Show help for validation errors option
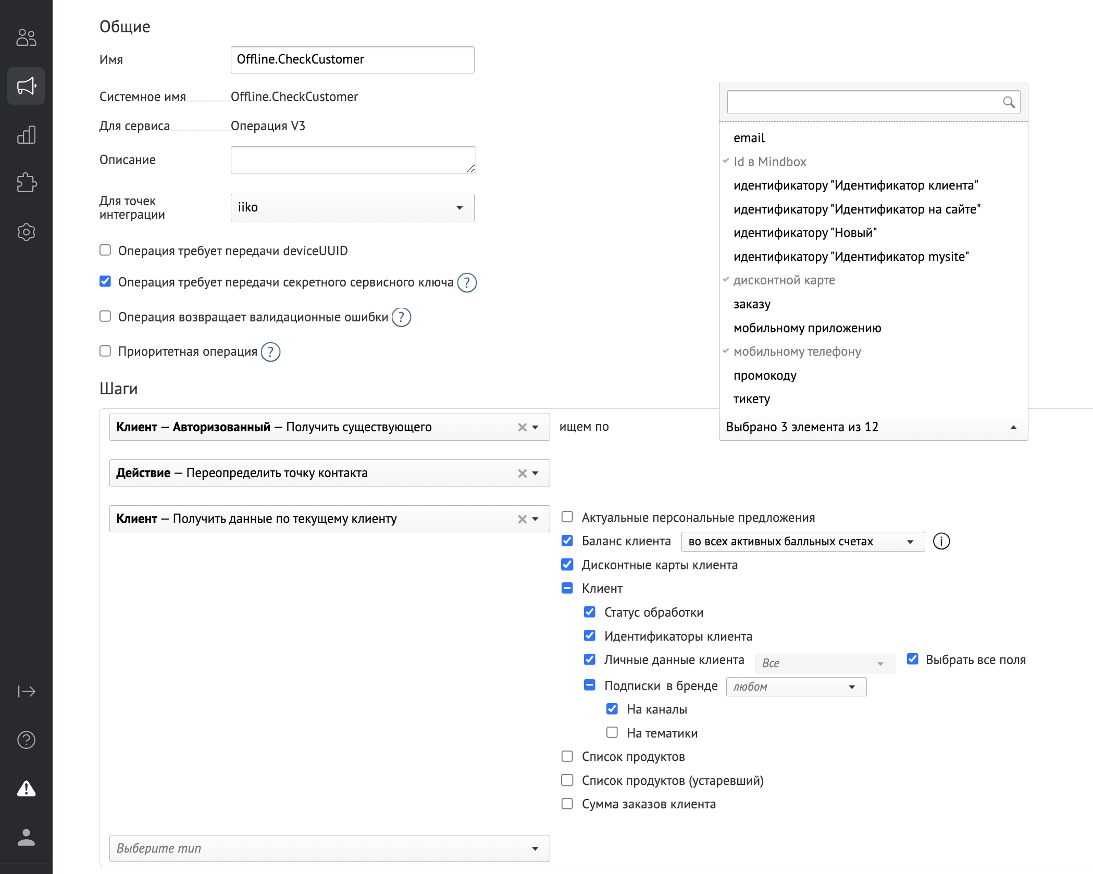Viewport: 1093px width, 874px height. coord(401,317)
